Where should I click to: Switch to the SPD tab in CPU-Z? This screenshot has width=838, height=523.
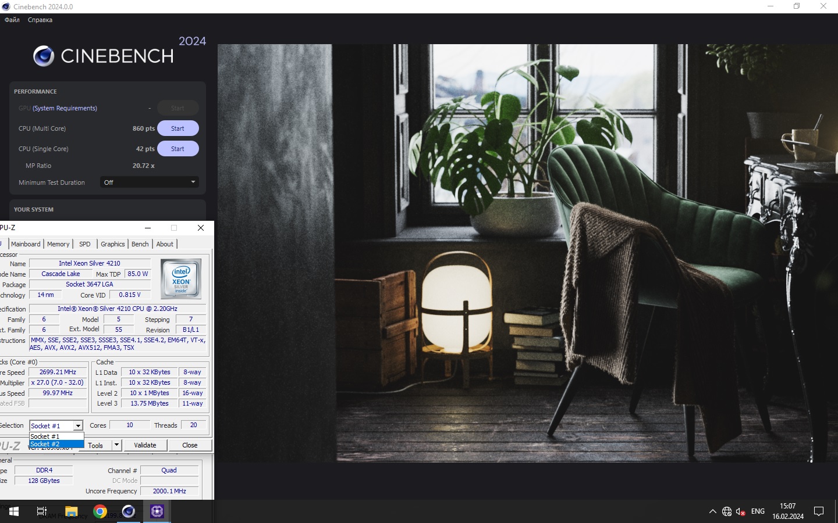(x=85, y=244)
